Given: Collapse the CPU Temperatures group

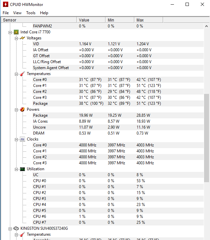Looking at the screenshot, I should tap(16, 74).
